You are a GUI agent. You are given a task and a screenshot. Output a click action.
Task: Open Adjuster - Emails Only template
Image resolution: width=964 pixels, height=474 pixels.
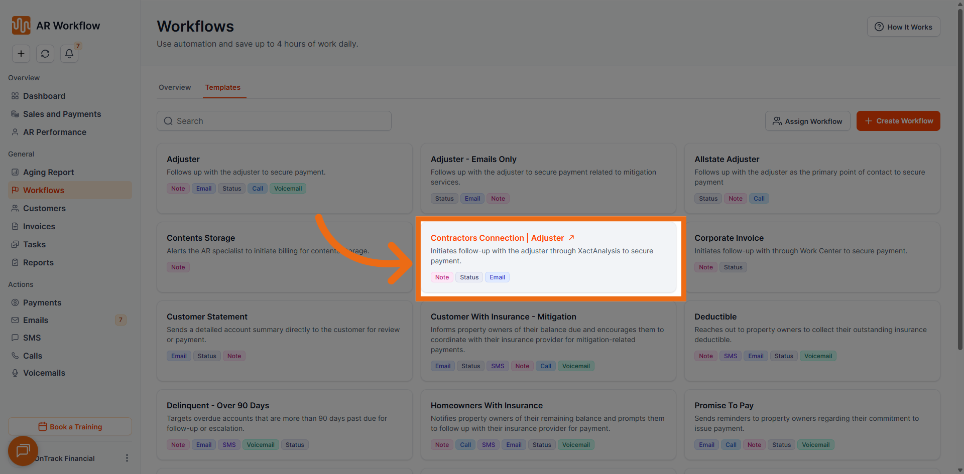(548, 179)
